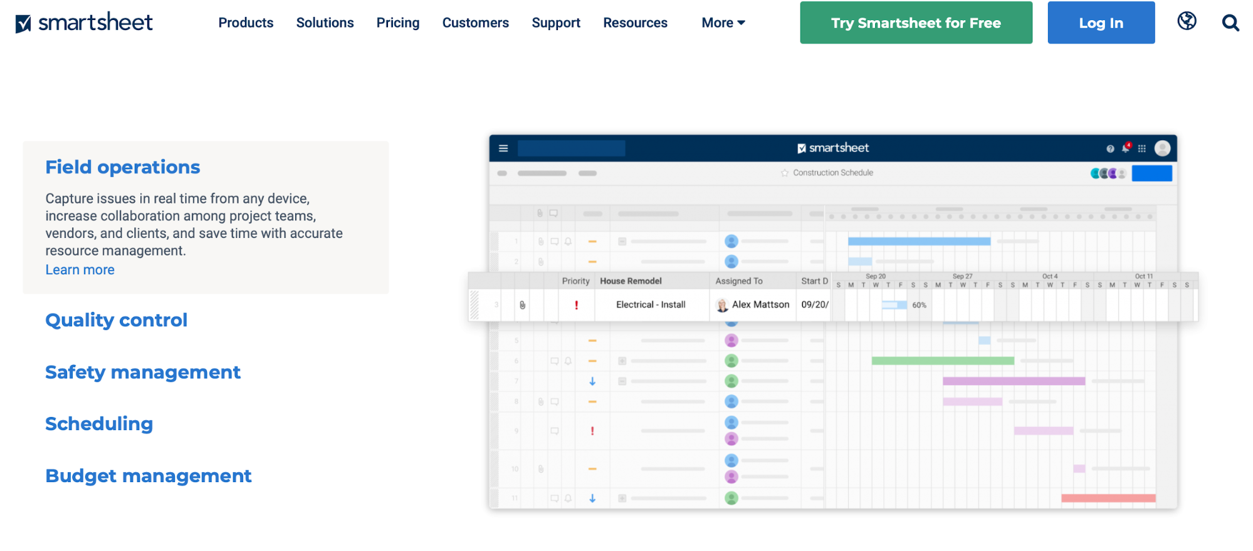
Task: Click the user avatar in app mockup
Action: 1163,148
